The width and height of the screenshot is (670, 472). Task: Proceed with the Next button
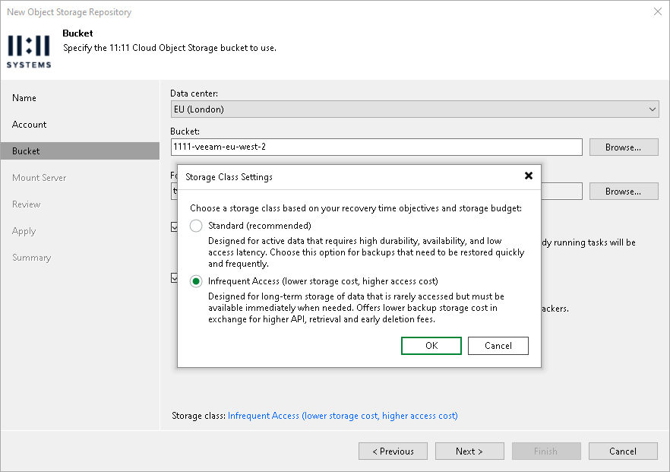(x=469, y=451)
